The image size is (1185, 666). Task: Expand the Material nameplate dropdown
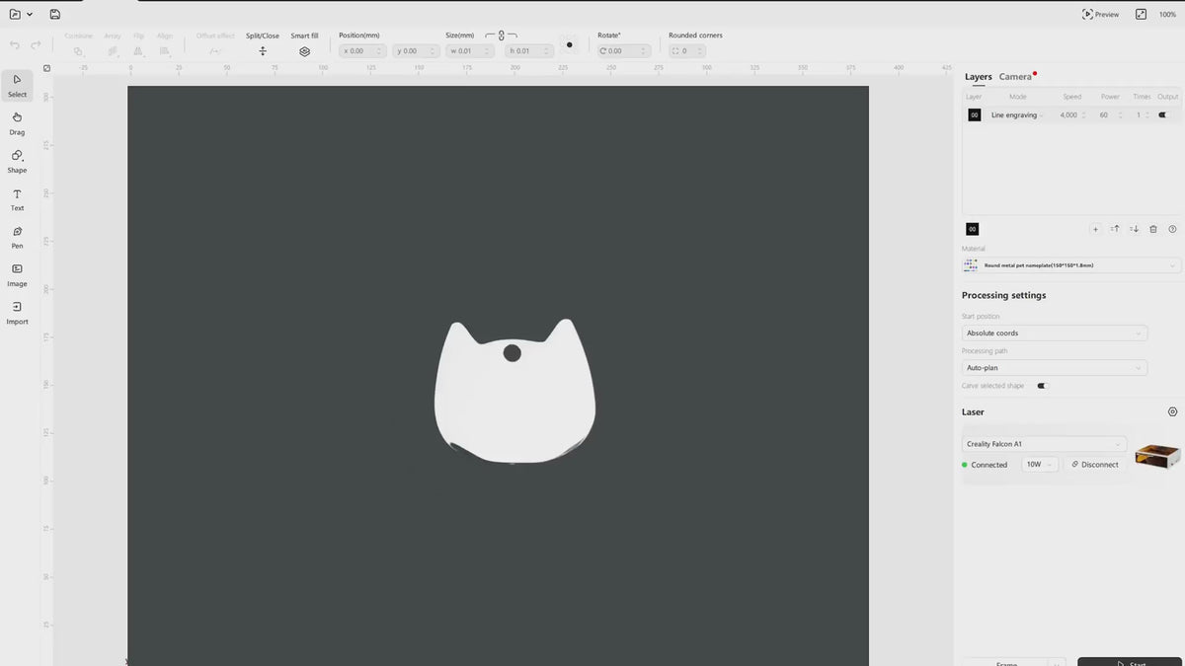point(1070,265)
